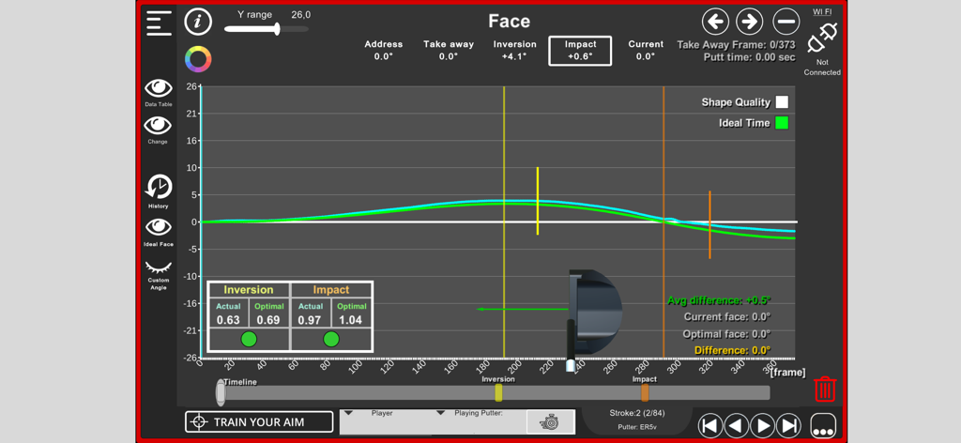Click the minus circle button
961x443 pixels.
[786, 23]
